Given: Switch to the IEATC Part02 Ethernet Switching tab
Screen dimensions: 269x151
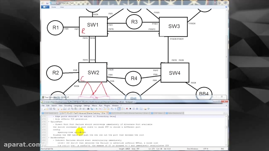Looking at the screenshot, I should (129, 113).
